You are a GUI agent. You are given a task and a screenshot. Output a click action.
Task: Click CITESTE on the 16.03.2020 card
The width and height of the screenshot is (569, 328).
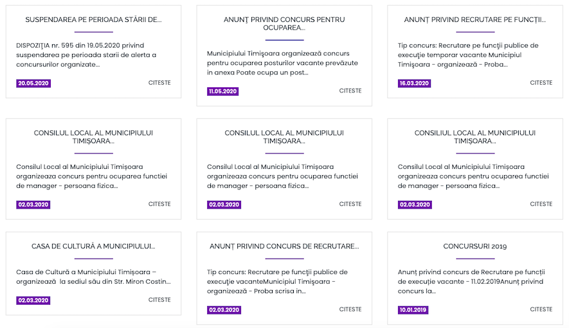(541, 83)
